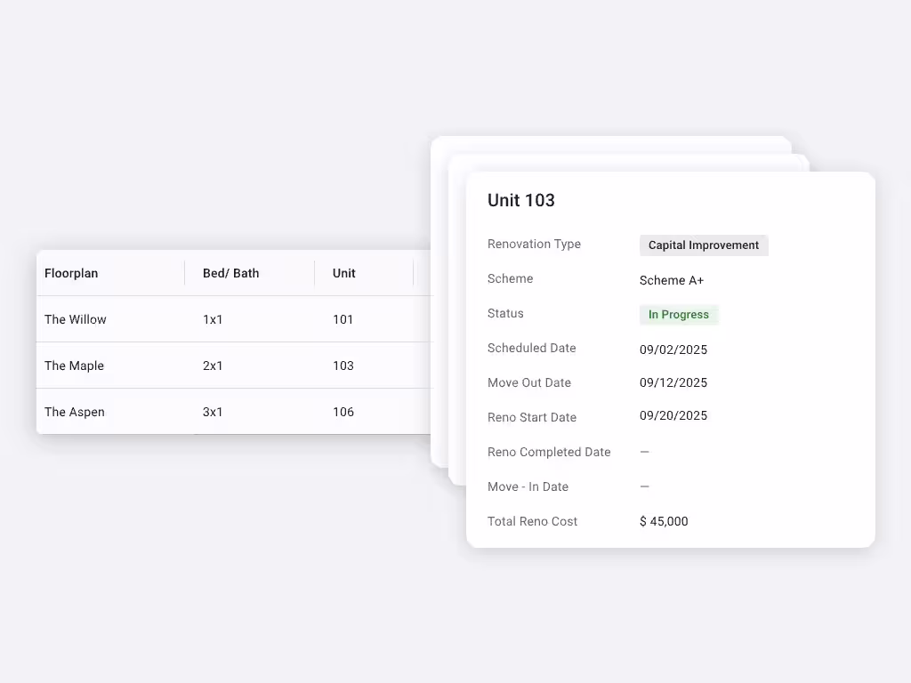This screenshot has height=683, width=911.
Task: Click the Scheduled Date 09/02/2025
Action: coord(673,350)
